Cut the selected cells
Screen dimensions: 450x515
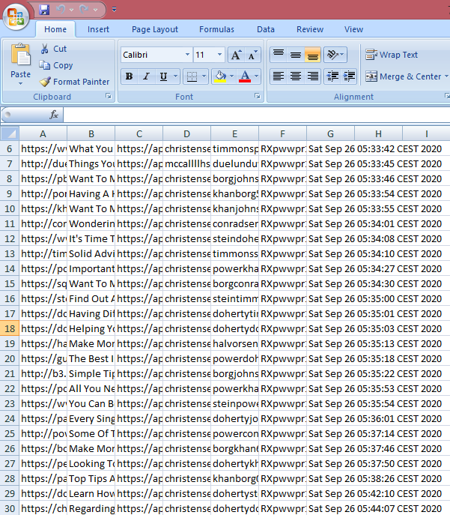53,49
